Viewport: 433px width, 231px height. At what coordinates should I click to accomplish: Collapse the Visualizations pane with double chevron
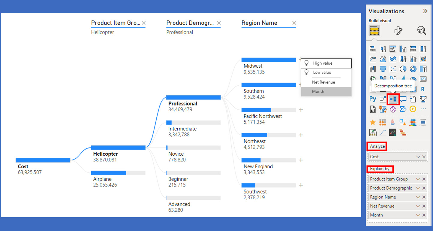click(425, 11)
